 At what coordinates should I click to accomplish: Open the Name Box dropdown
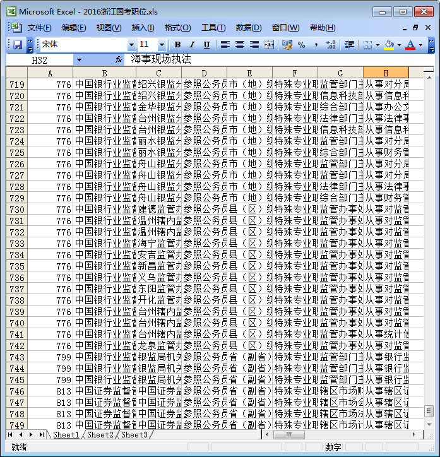click(x=79, y=60)
